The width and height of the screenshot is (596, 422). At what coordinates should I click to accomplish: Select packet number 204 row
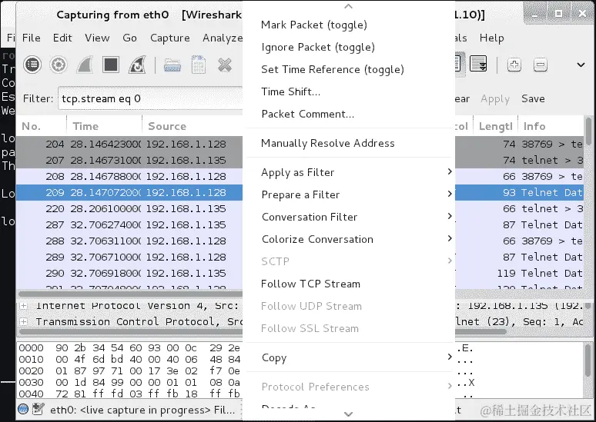tap(129, 145)
